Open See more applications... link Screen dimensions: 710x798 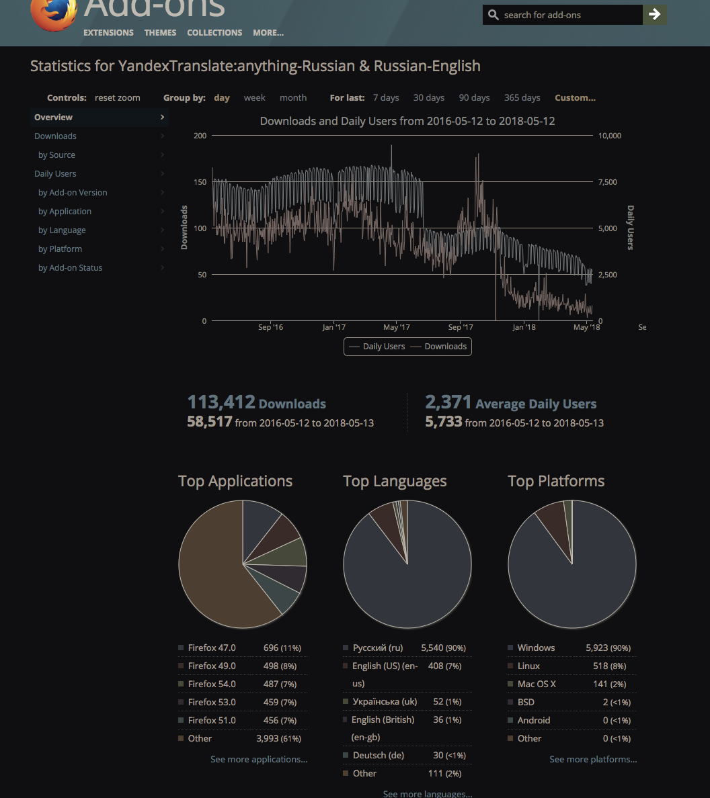tap(259, 759)
